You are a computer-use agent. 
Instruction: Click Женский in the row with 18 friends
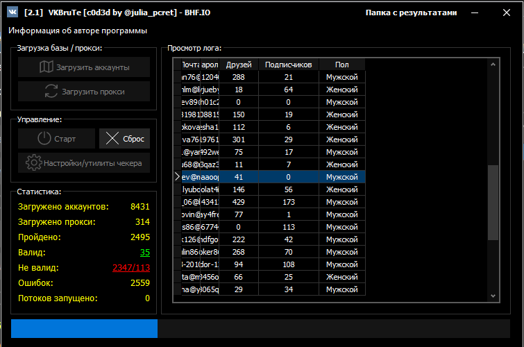342,90
